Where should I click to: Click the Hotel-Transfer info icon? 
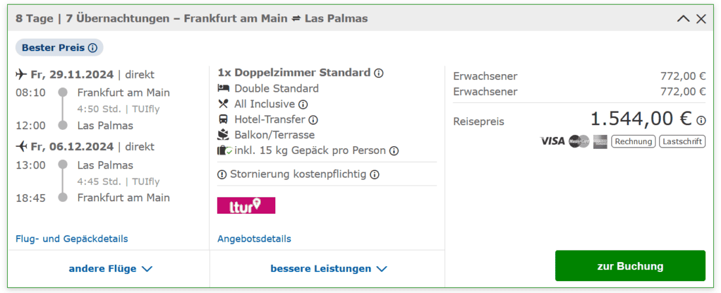(313, 120)
